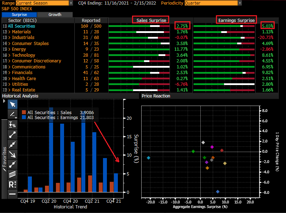Click the Historical Analysis panel header
Screen dimensions: 286x213
(20, 96)
